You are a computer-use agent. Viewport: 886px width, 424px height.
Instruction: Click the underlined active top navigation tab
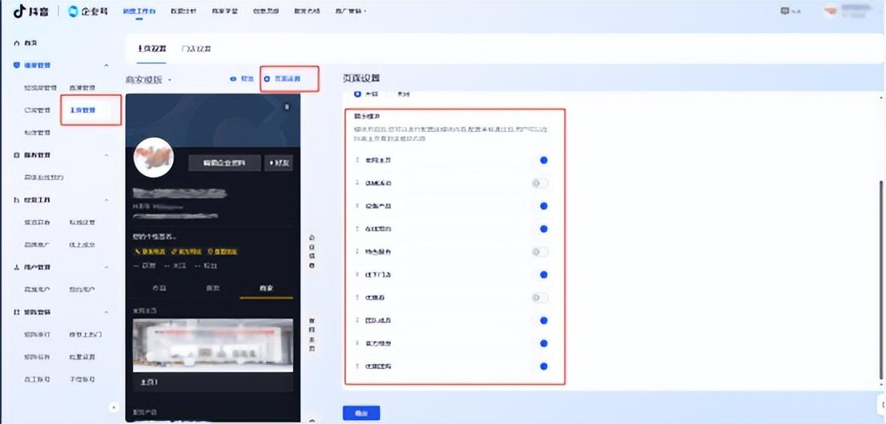139,11
